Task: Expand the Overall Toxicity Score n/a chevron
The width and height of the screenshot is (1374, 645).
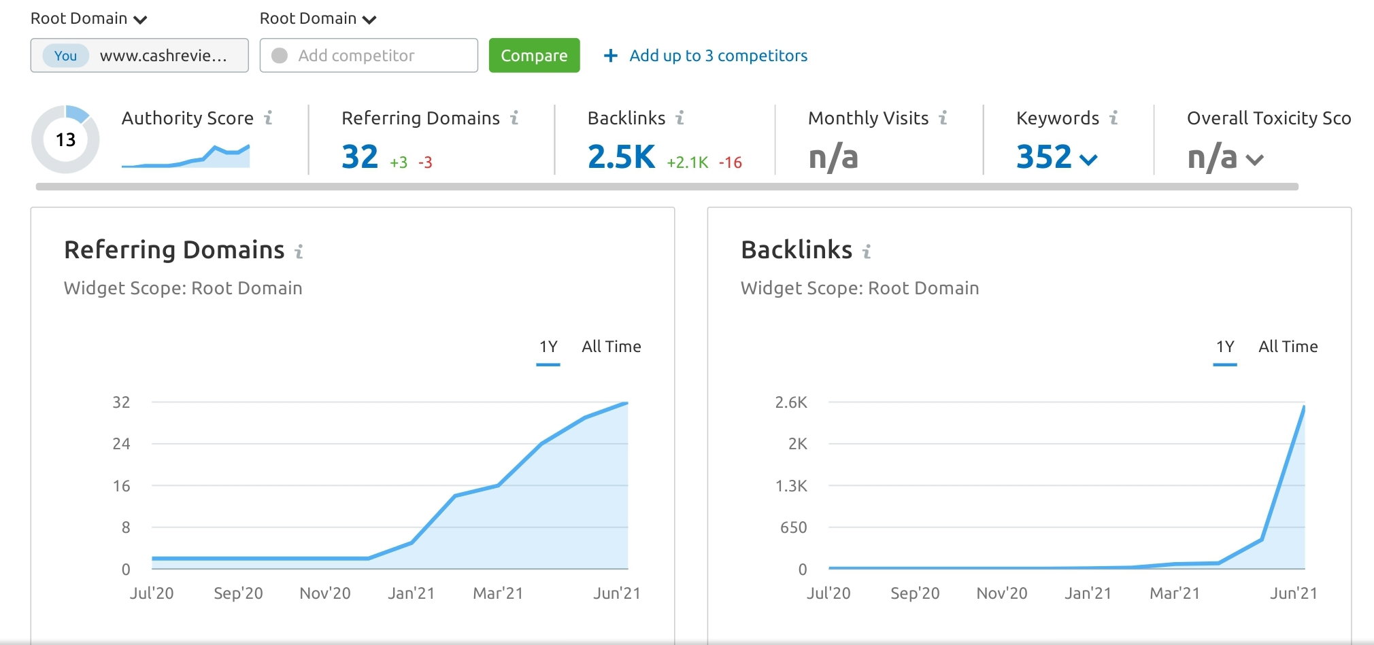Action: 1255,160
